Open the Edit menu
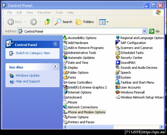The image size is (167, 135). (x=19, y=12)
